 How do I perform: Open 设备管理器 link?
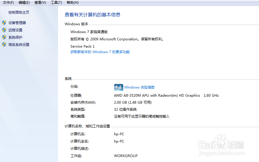[17, 23]
